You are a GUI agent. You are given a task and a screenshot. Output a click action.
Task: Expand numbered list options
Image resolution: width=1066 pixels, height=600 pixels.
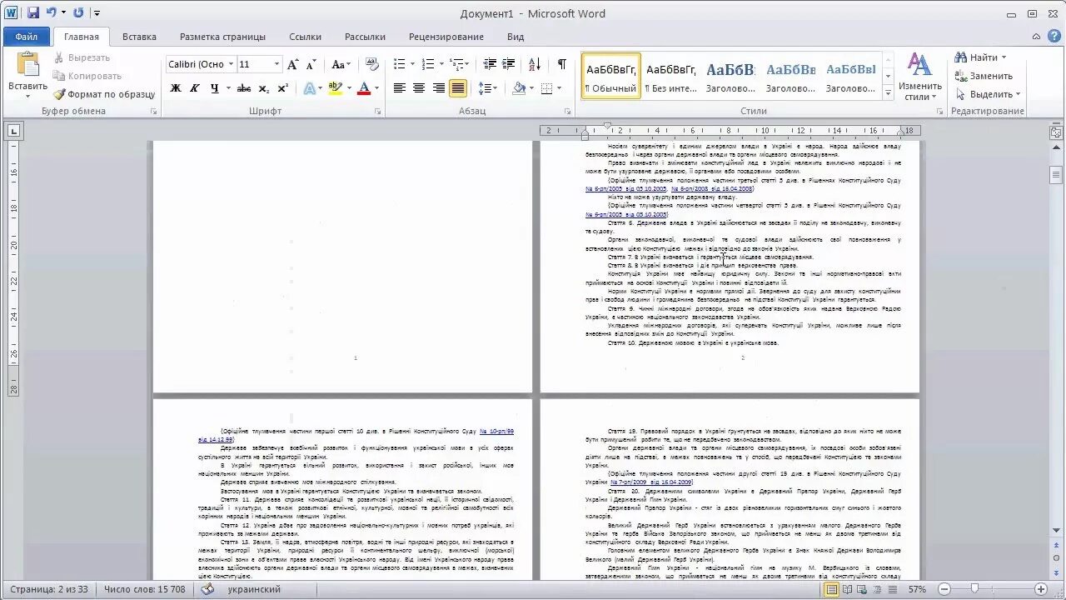441,64
